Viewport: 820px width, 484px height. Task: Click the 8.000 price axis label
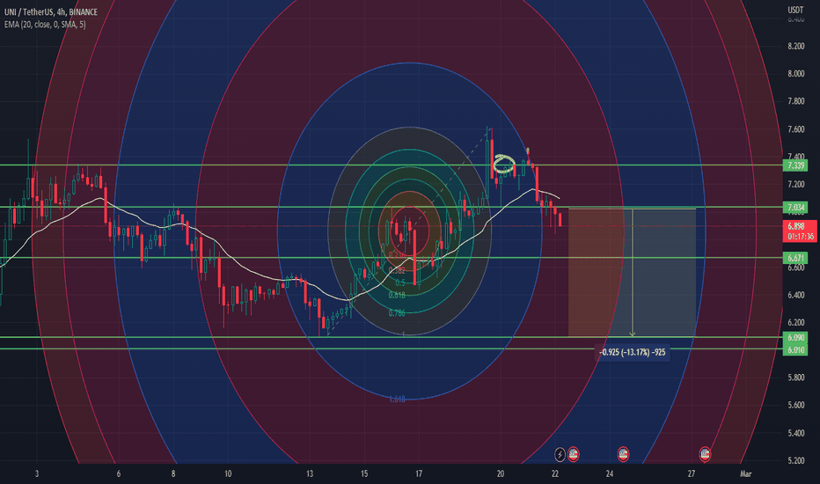[795, 74]
